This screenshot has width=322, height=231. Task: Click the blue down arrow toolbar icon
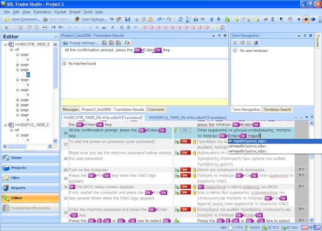(x=218, y=19)
